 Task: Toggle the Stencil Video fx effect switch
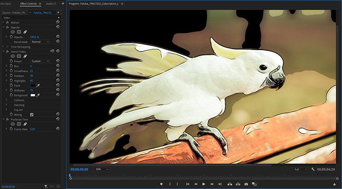[8, 51]
